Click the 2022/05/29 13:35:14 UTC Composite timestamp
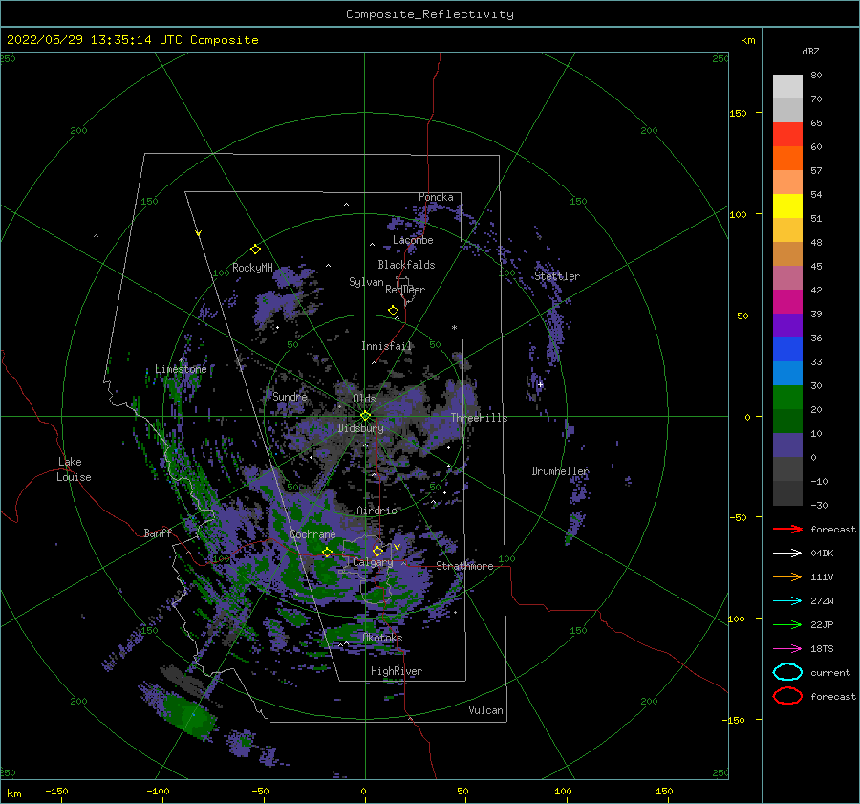The width and height of the screenshot is (860, 804). click(x=132, y=40)
